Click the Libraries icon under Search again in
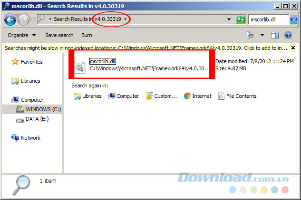301x200 pixels. (x=78, y=96)
